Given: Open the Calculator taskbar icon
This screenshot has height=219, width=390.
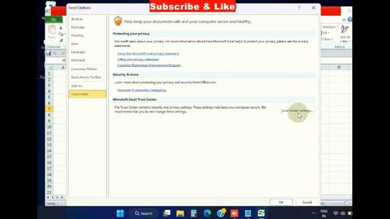Looking at the screenshot, I should (x=194, y=214).
